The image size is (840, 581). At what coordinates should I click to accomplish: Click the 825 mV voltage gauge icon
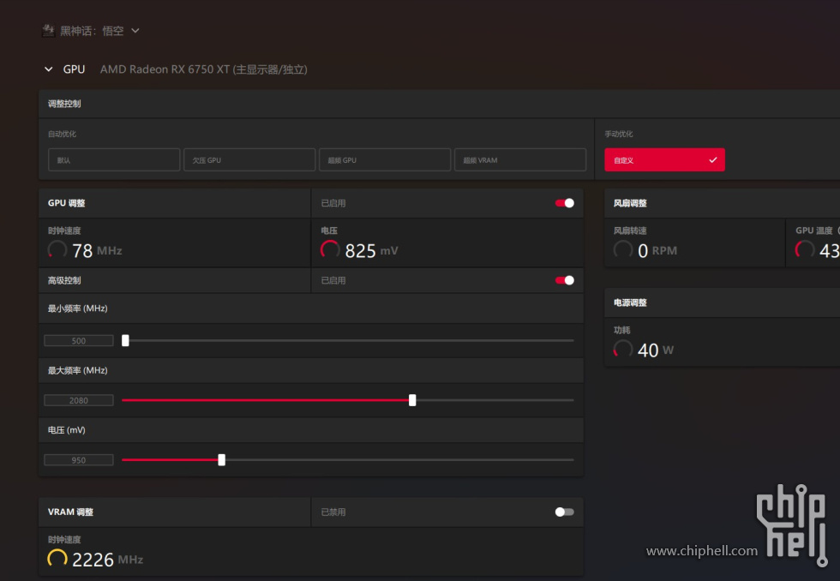coord(330,249)
